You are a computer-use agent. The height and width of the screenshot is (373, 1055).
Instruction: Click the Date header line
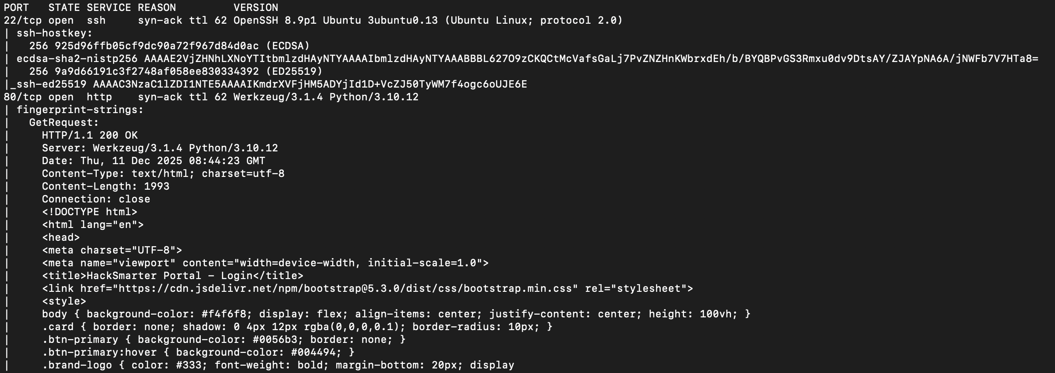(153, 161)
